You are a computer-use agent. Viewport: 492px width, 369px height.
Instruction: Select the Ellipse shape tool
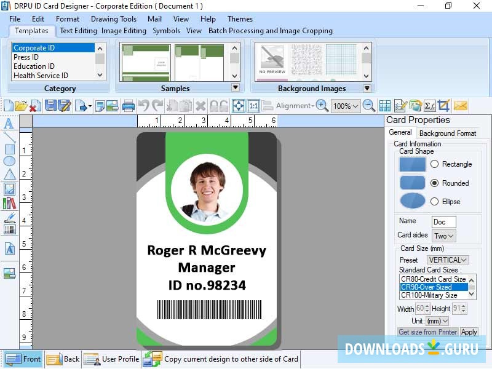click(9, 161)
